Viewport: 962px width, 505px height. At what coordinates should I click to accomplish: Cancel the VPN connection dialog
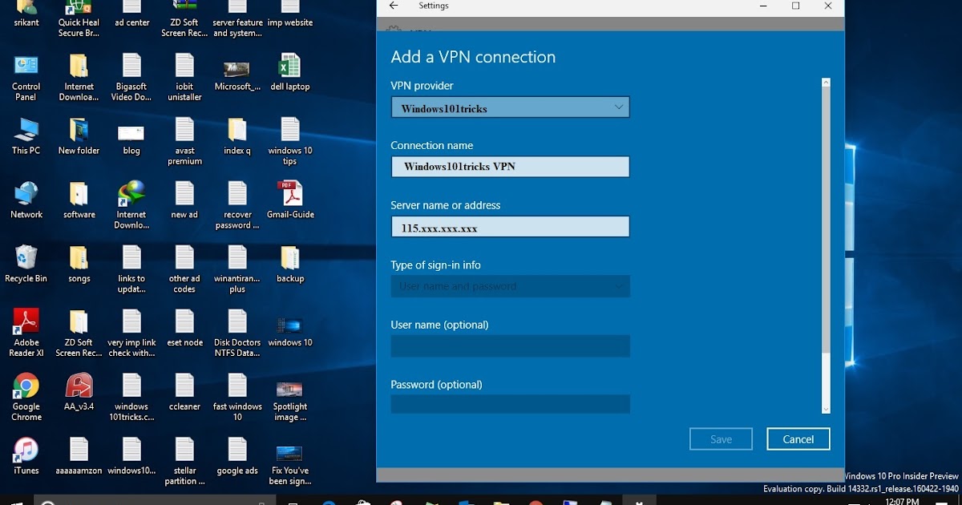(798, 439)
